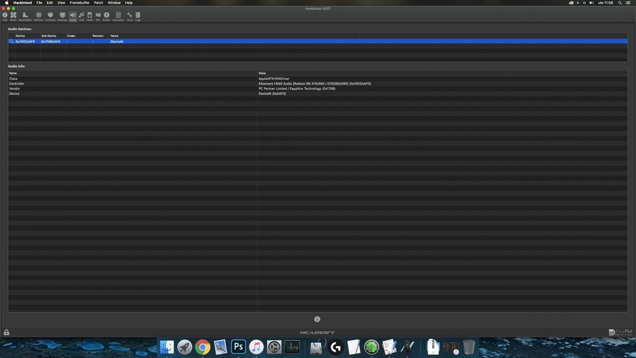Select the Vendor row in Audio Info
636x358 pixels.
pos(317,88)
